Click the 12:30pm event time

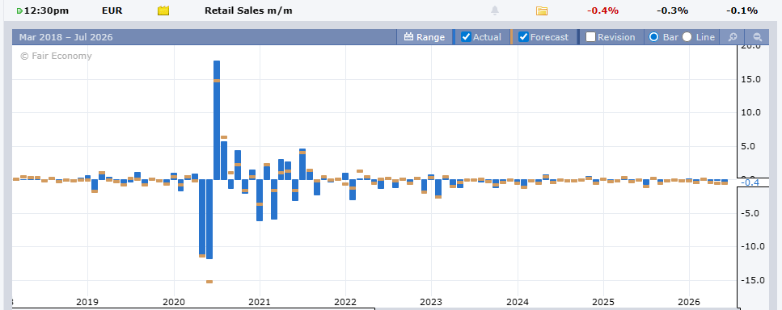tap(46, 10)
